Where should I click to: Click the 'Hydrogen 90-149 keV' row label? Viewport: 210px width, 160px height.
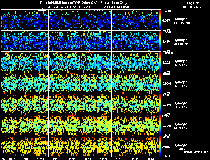click(x=181, y=42)
